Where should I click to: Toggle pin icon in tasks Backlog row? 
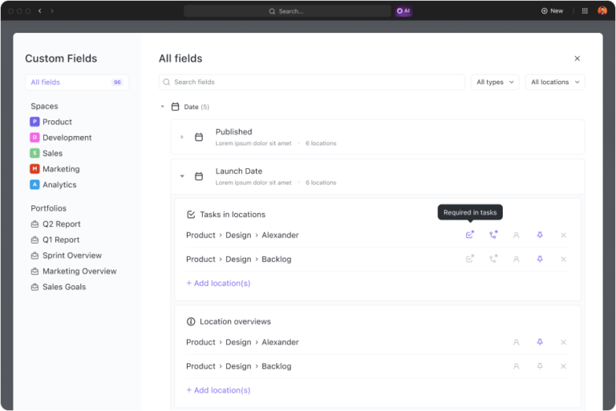point(540,259)
